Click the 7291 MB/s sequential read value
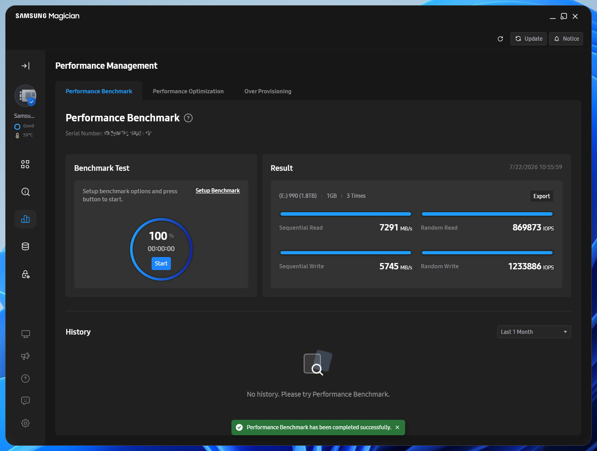 396,228
